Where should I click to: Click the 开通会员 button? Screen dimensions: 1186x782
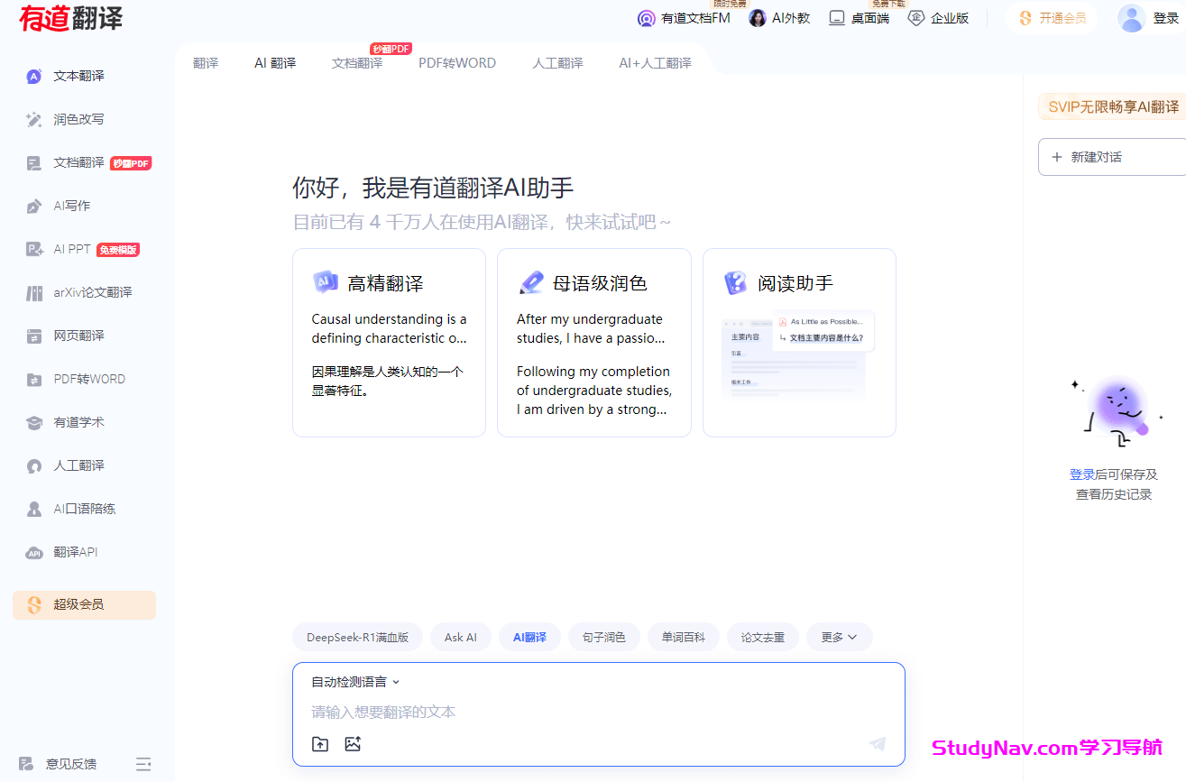pyautogui.click(x=1052, y=18)
